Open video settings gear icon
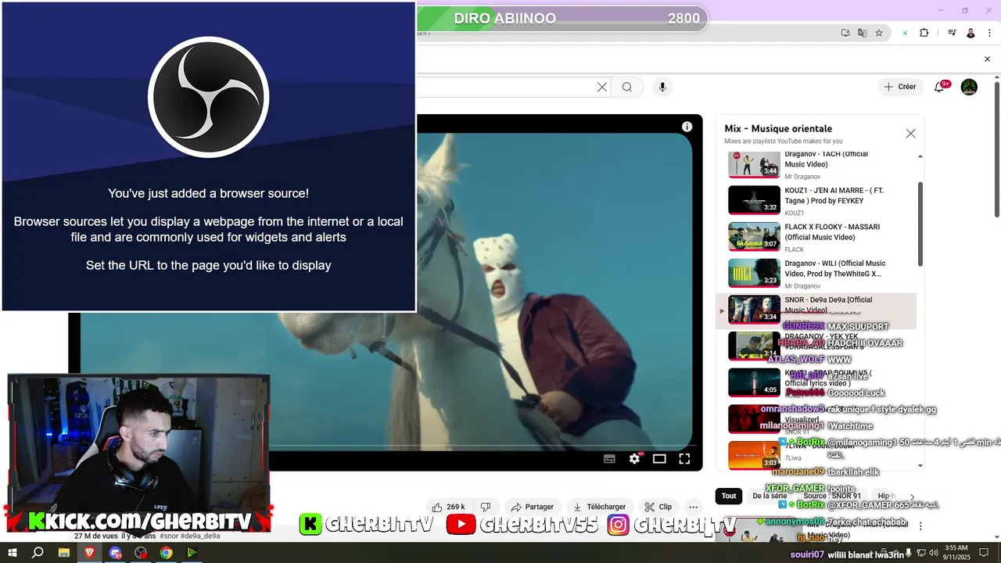Screen dimensions: 1001x563 (634, 459)
